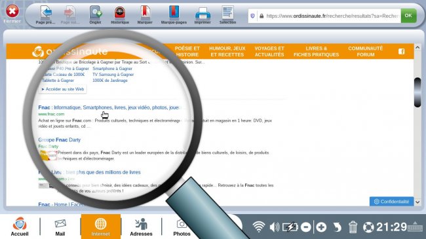Click the URL address field

tap(332, 16)
